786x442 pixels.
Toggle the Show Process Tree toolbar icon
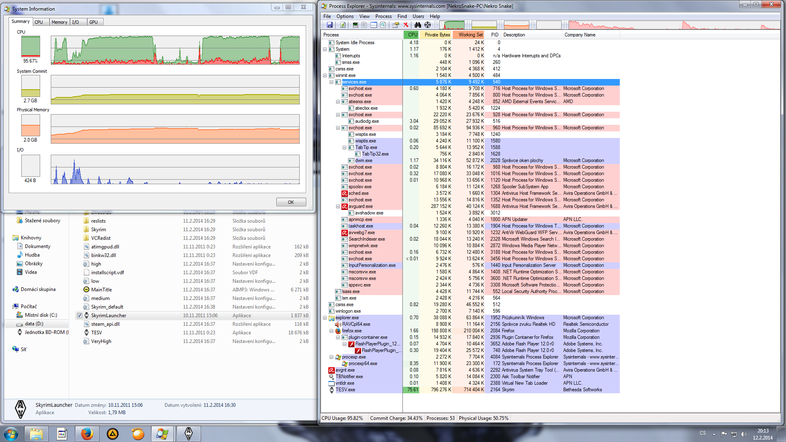coord(364,25)
